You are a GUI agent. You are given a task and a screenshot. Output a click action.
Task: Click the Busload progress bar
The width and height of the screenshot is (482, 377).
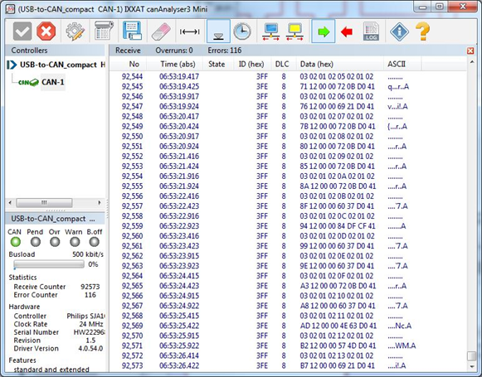click(x=49, y=264)
